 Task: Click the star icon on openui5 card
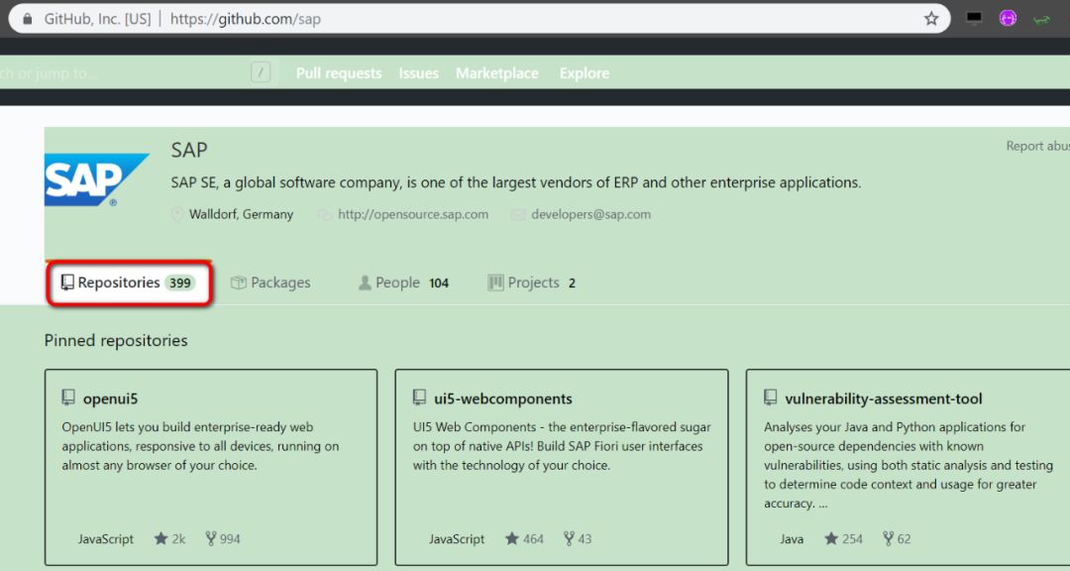click(161, 539)
